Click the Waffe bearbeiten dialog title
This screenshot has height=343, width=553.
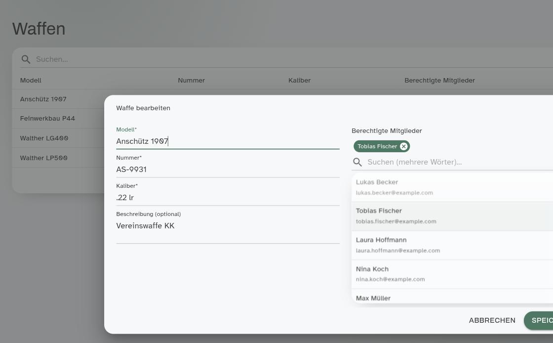pos(143,108)
